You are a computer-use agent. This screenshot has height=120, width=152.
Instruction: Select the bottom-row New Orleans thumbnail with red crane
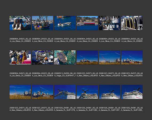point(20,92)
